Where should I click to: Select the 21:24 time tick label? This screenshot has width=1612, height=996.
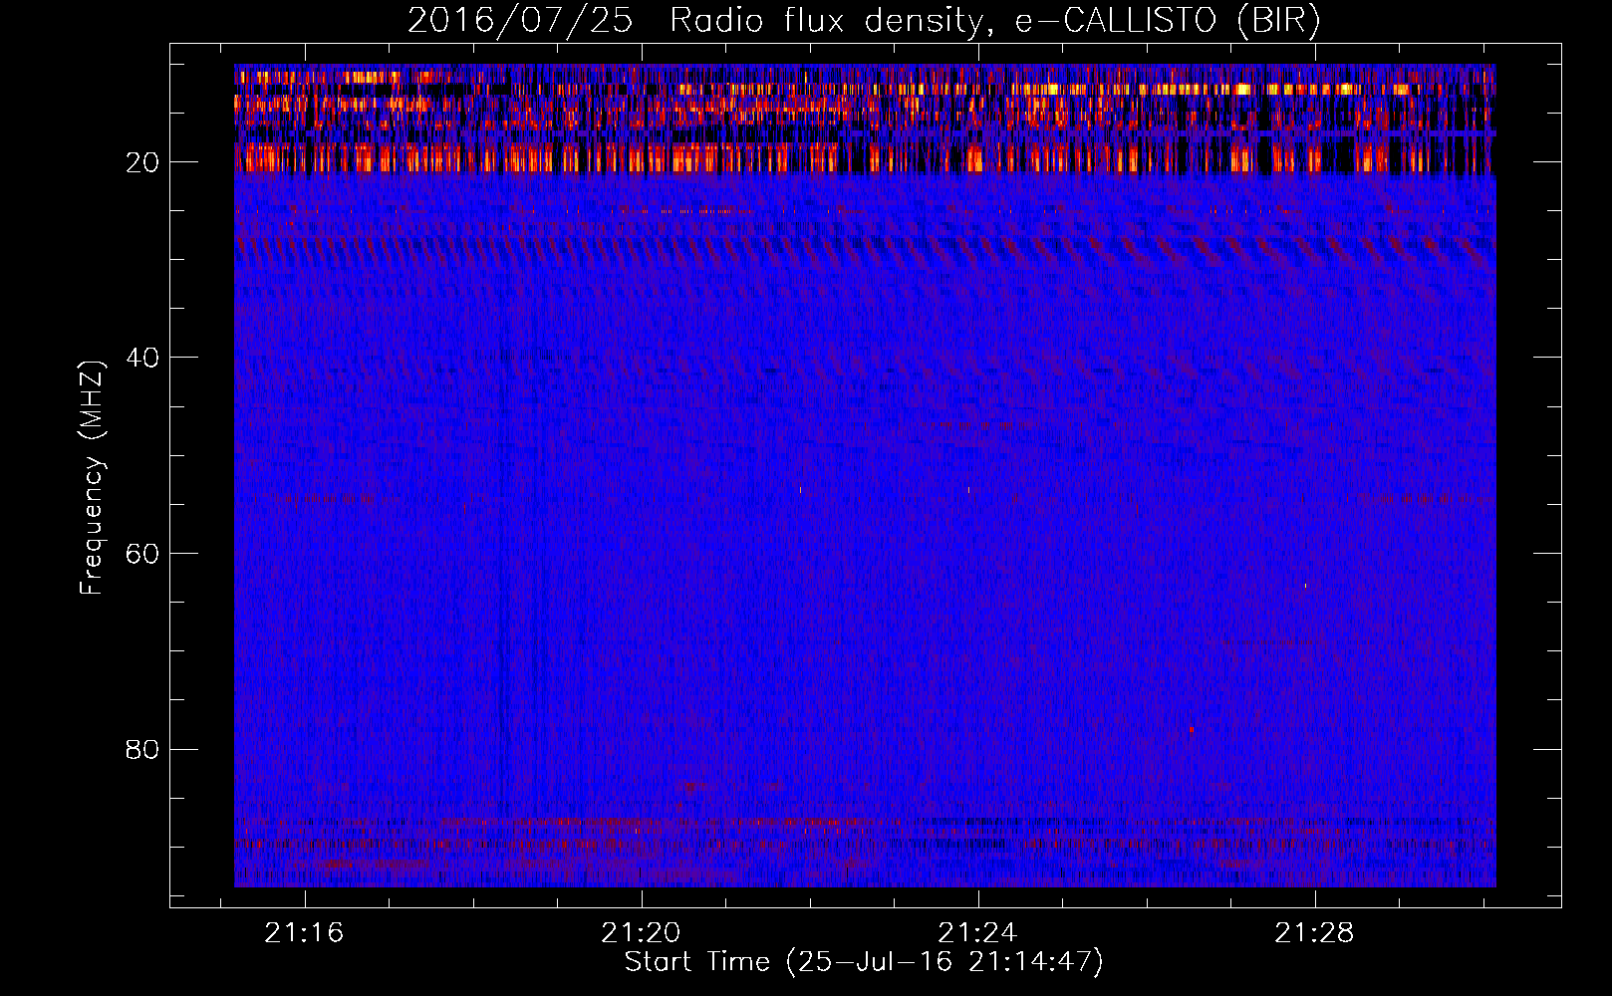pyautogui.click(x=977, y=933)
